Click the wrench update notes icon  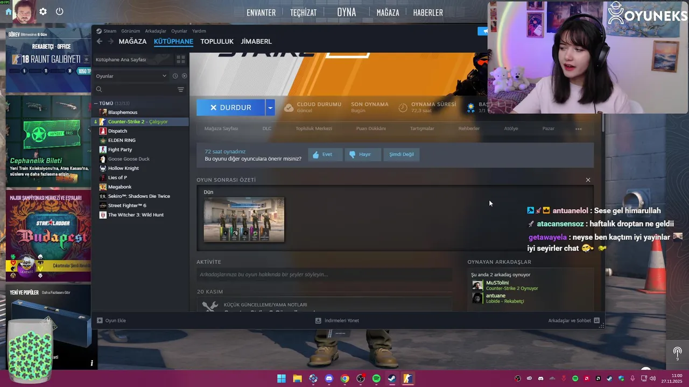(210, 306)
